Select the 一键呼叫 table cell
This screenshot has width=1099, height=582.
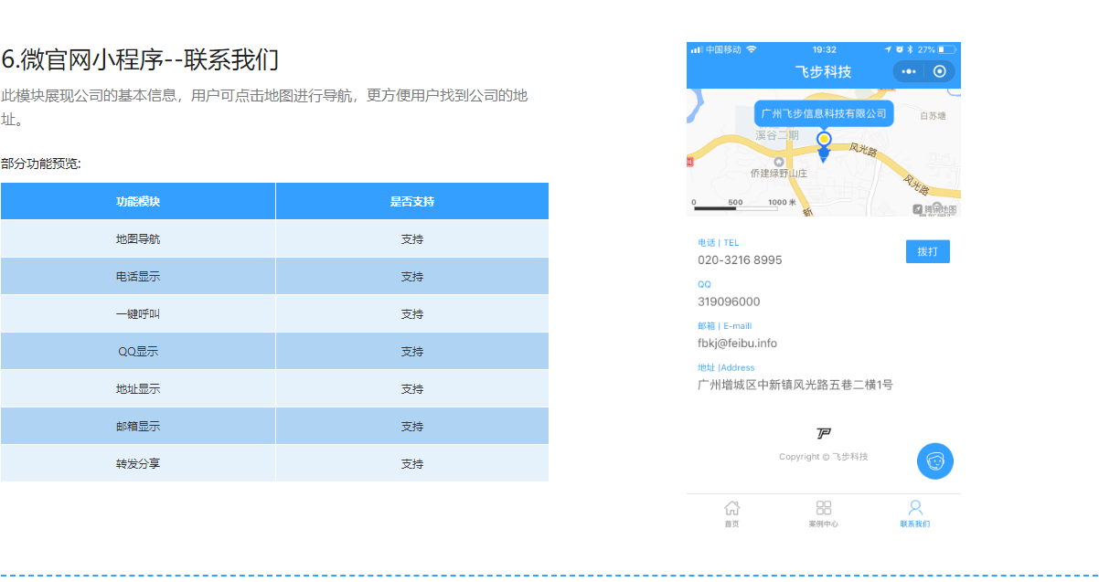[x=138, y=314]
